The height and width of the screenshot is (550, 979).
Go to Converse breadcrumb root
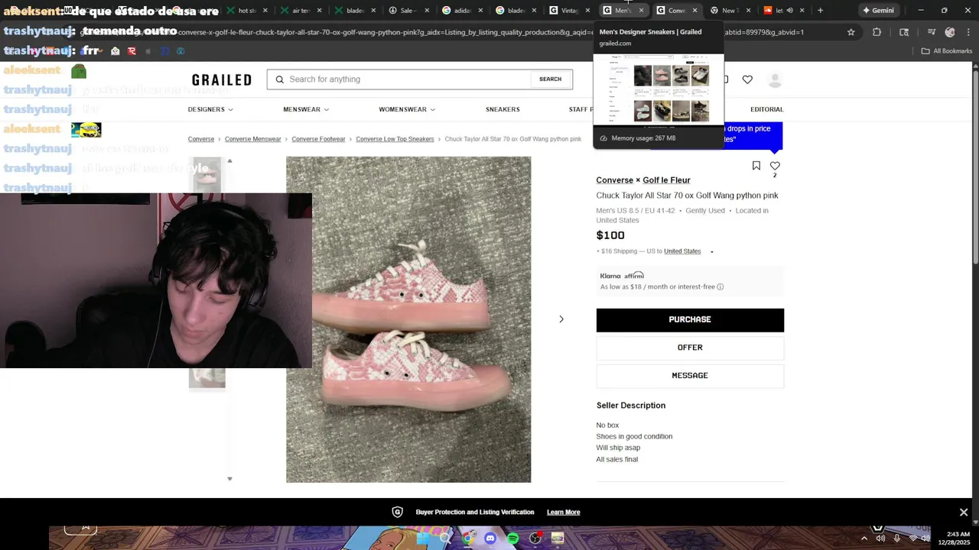(x=201, y=139)
